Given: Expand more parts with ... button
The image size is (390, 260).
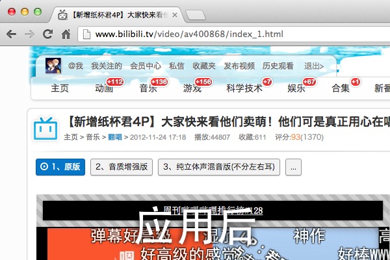Looking at the screenshot, I should [293, 167].
